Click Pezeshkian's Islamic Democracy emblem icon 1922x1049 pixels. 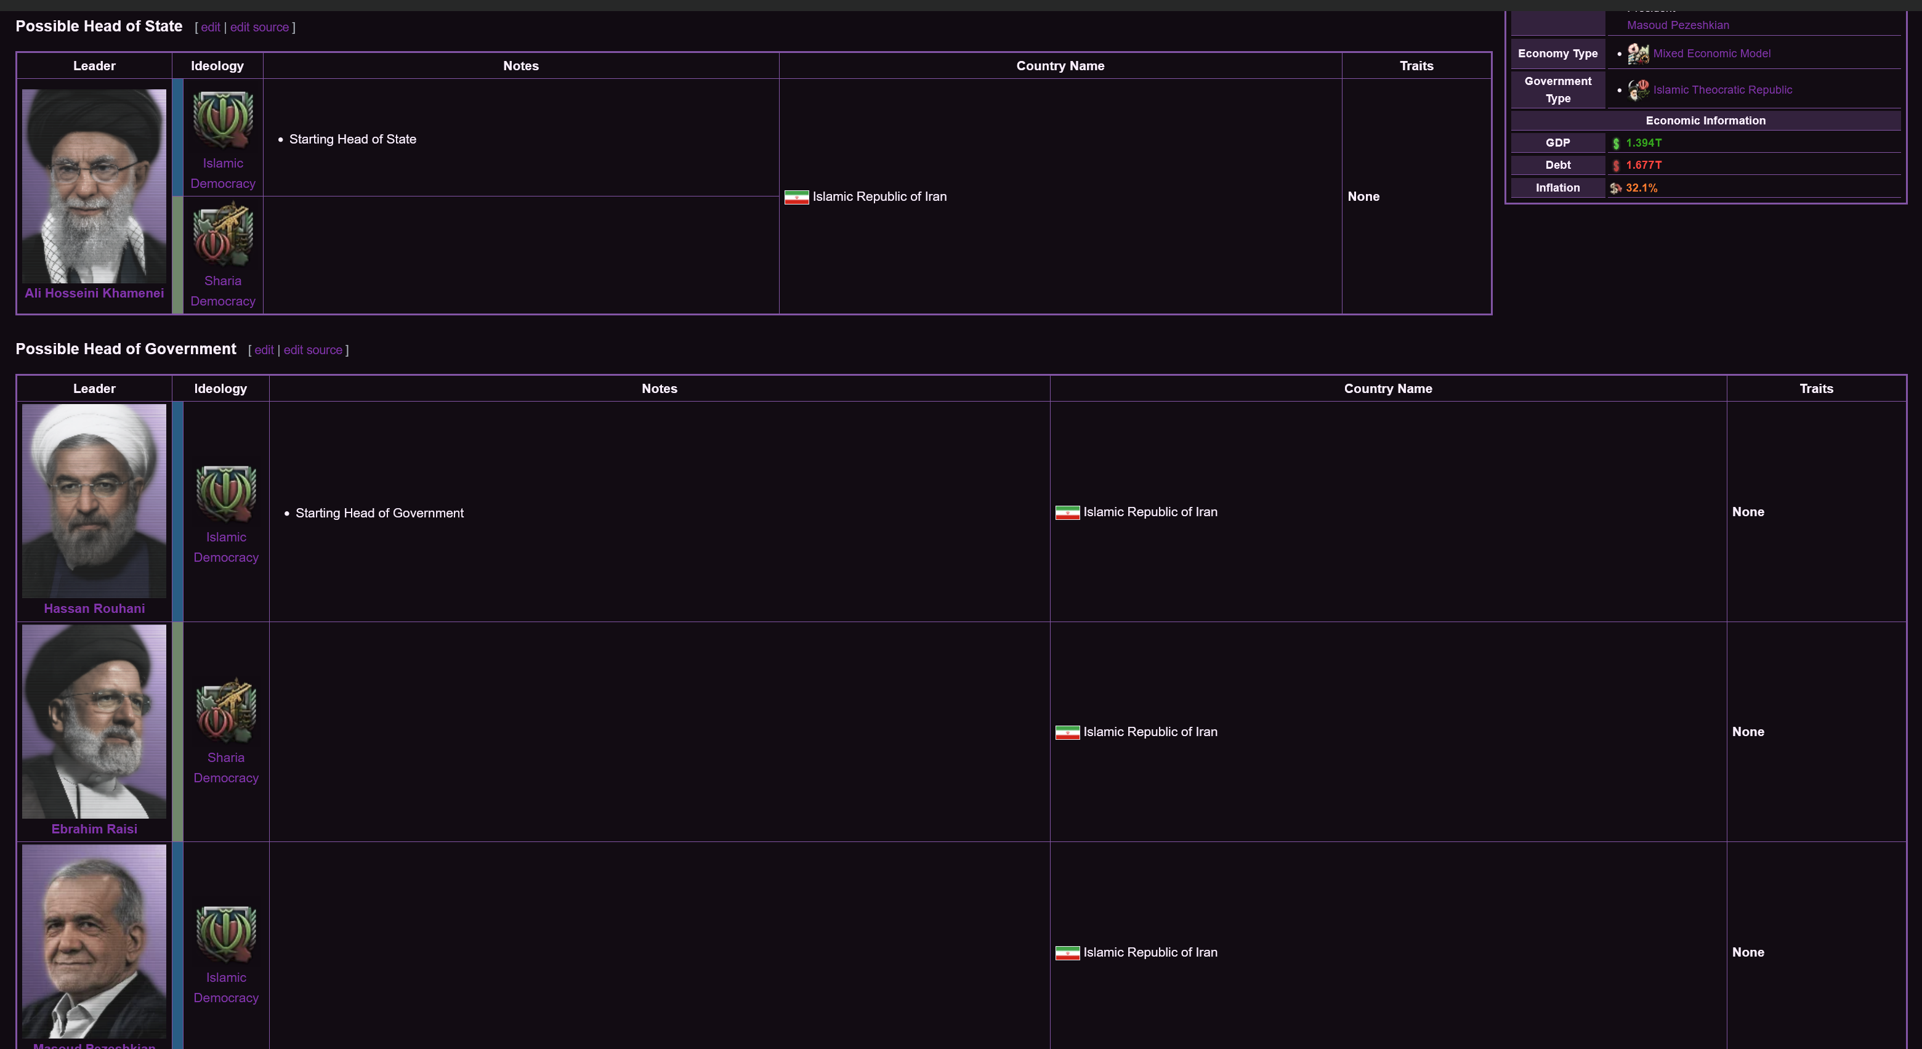[x=226, y=933]
